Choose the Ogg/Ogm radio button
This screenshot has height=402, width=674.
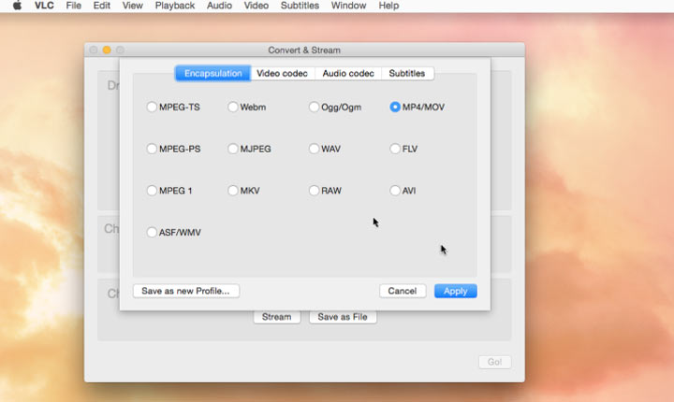click(x=314, y=107)
